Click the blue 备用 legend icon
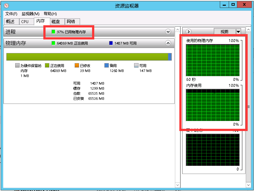This screenshot has width=254, height=191. click(x=107, y=65)
